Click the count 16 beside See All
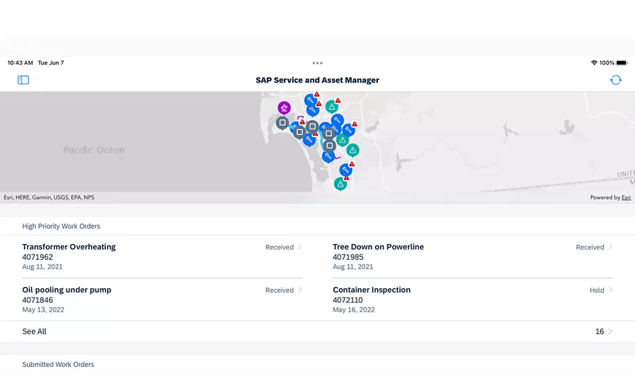635x373 pixels. point(599,331)
